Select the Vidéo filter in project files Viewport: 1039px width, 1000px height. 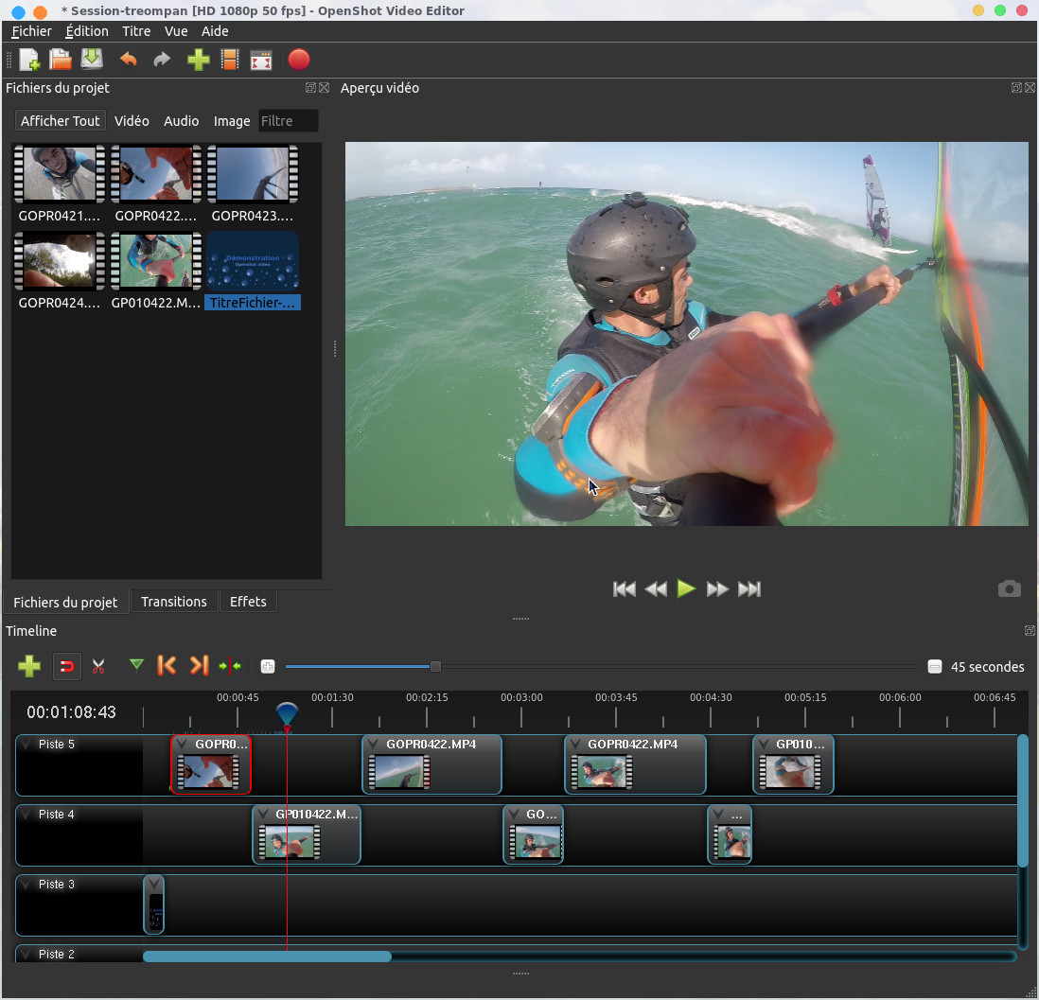click(132, 121)
